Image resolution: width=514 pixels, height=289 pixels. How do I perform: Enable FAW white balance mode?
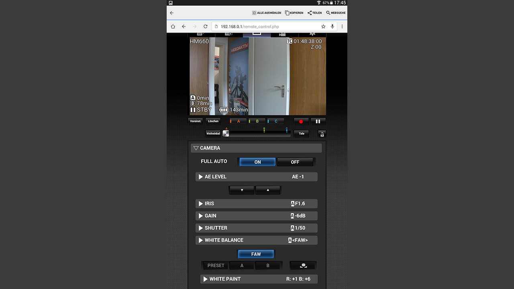pyautogui.click(x=256, y=254)
